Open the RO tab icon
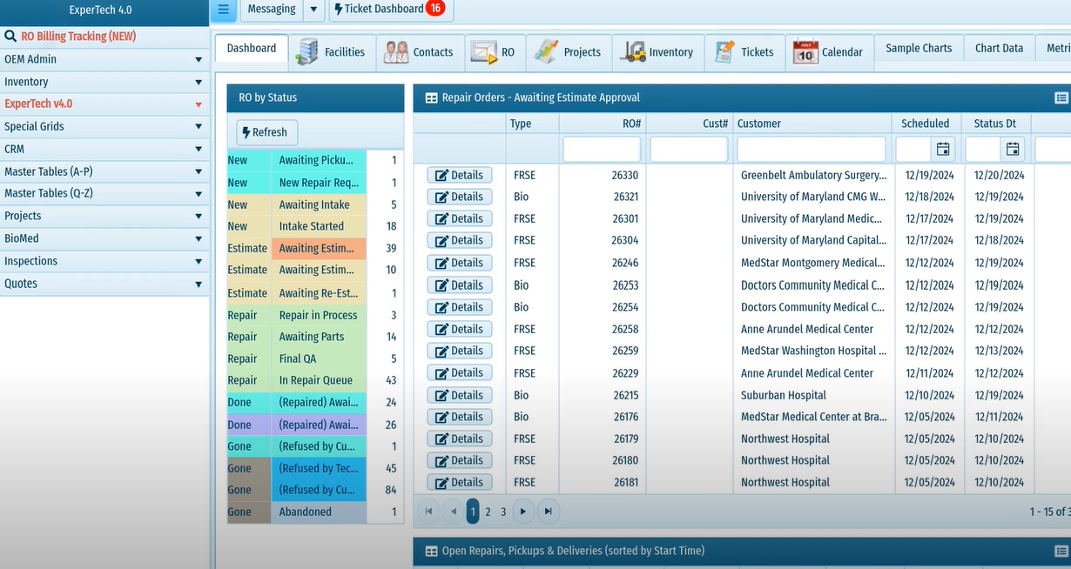 click(483, 52)
